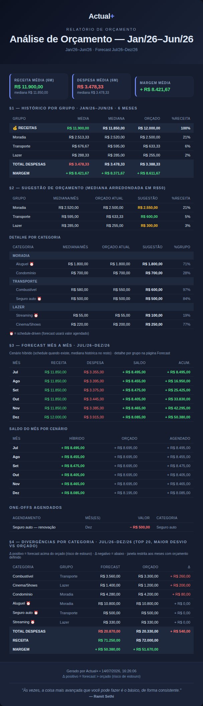203x706 pixels.
Task: Click the clock icon by Aluguel in the divergências table
Action: coord(28,603)
